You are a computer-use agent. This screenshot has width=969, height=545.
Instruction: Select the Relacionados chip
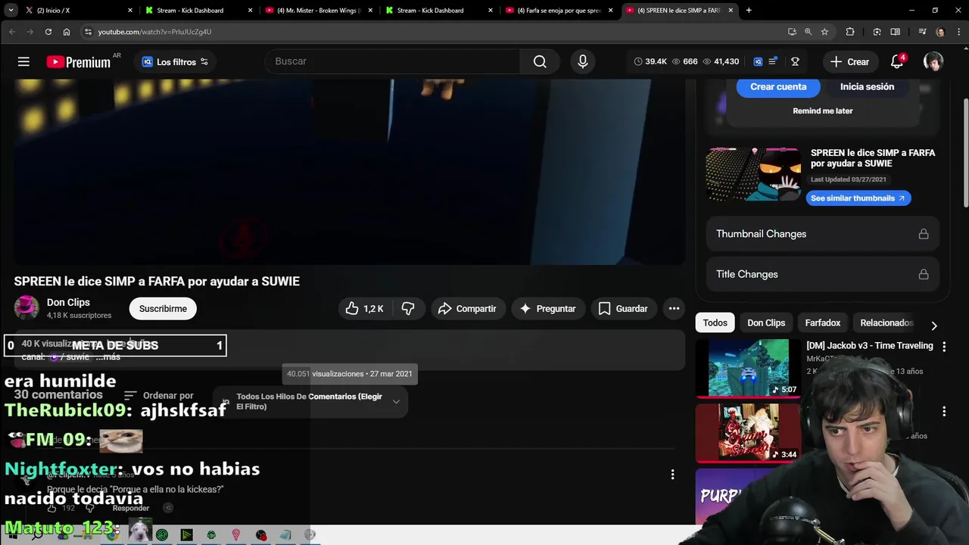[x=886, y=322]
